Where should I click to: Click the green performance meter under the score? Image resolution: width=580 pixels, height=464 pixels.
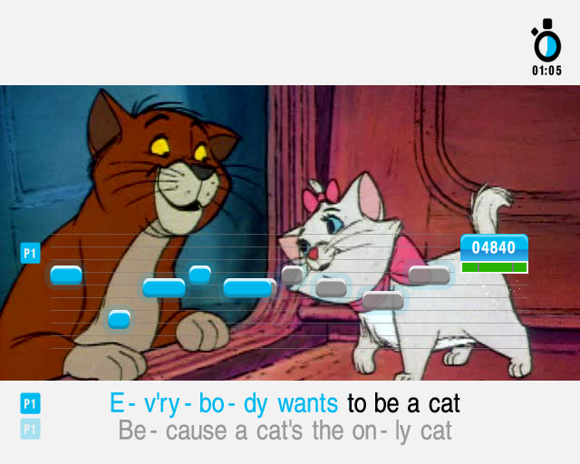[x=494, y=267]
